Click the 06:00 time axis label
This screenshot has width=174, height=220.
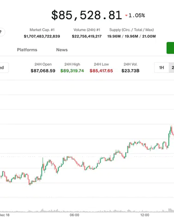[x=75, y=215]
